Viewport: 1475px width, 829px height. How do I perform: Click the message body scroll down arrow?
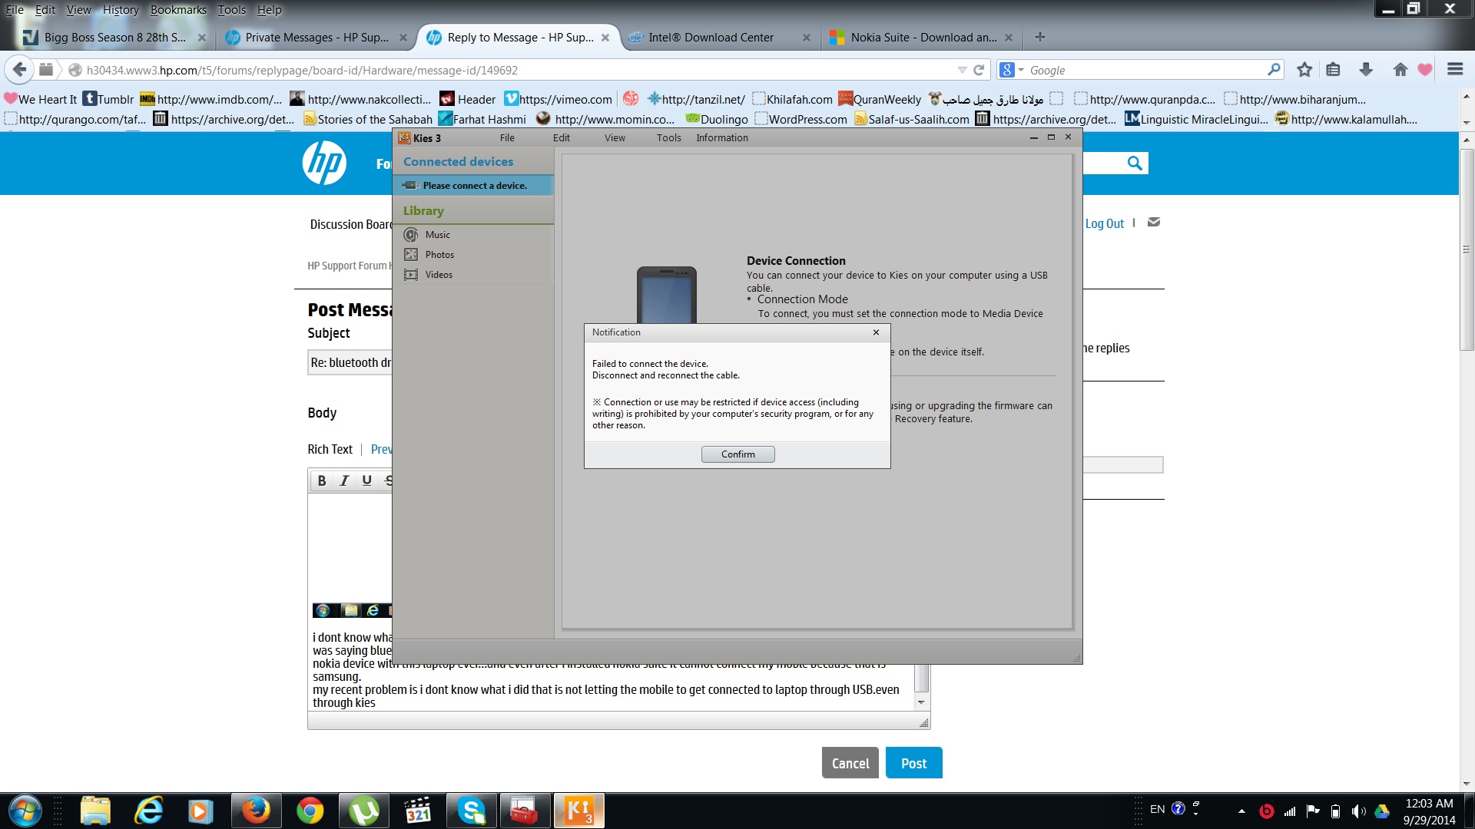921,702
